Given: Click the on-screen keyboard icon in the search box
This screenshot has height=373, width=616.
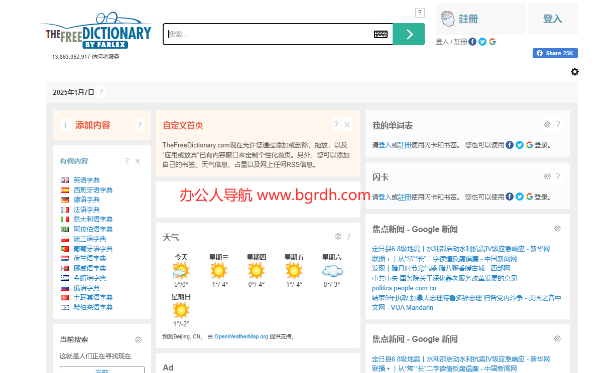Looking at the screenshot, I should pyautogui.click(x=381, y=34).
